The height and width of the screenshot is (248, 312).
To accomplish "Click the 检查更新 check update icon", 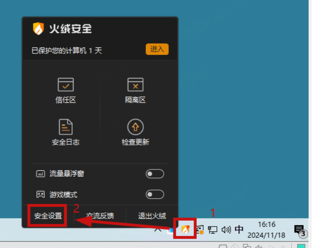I will pyautogui.click(x=135, y=127).
